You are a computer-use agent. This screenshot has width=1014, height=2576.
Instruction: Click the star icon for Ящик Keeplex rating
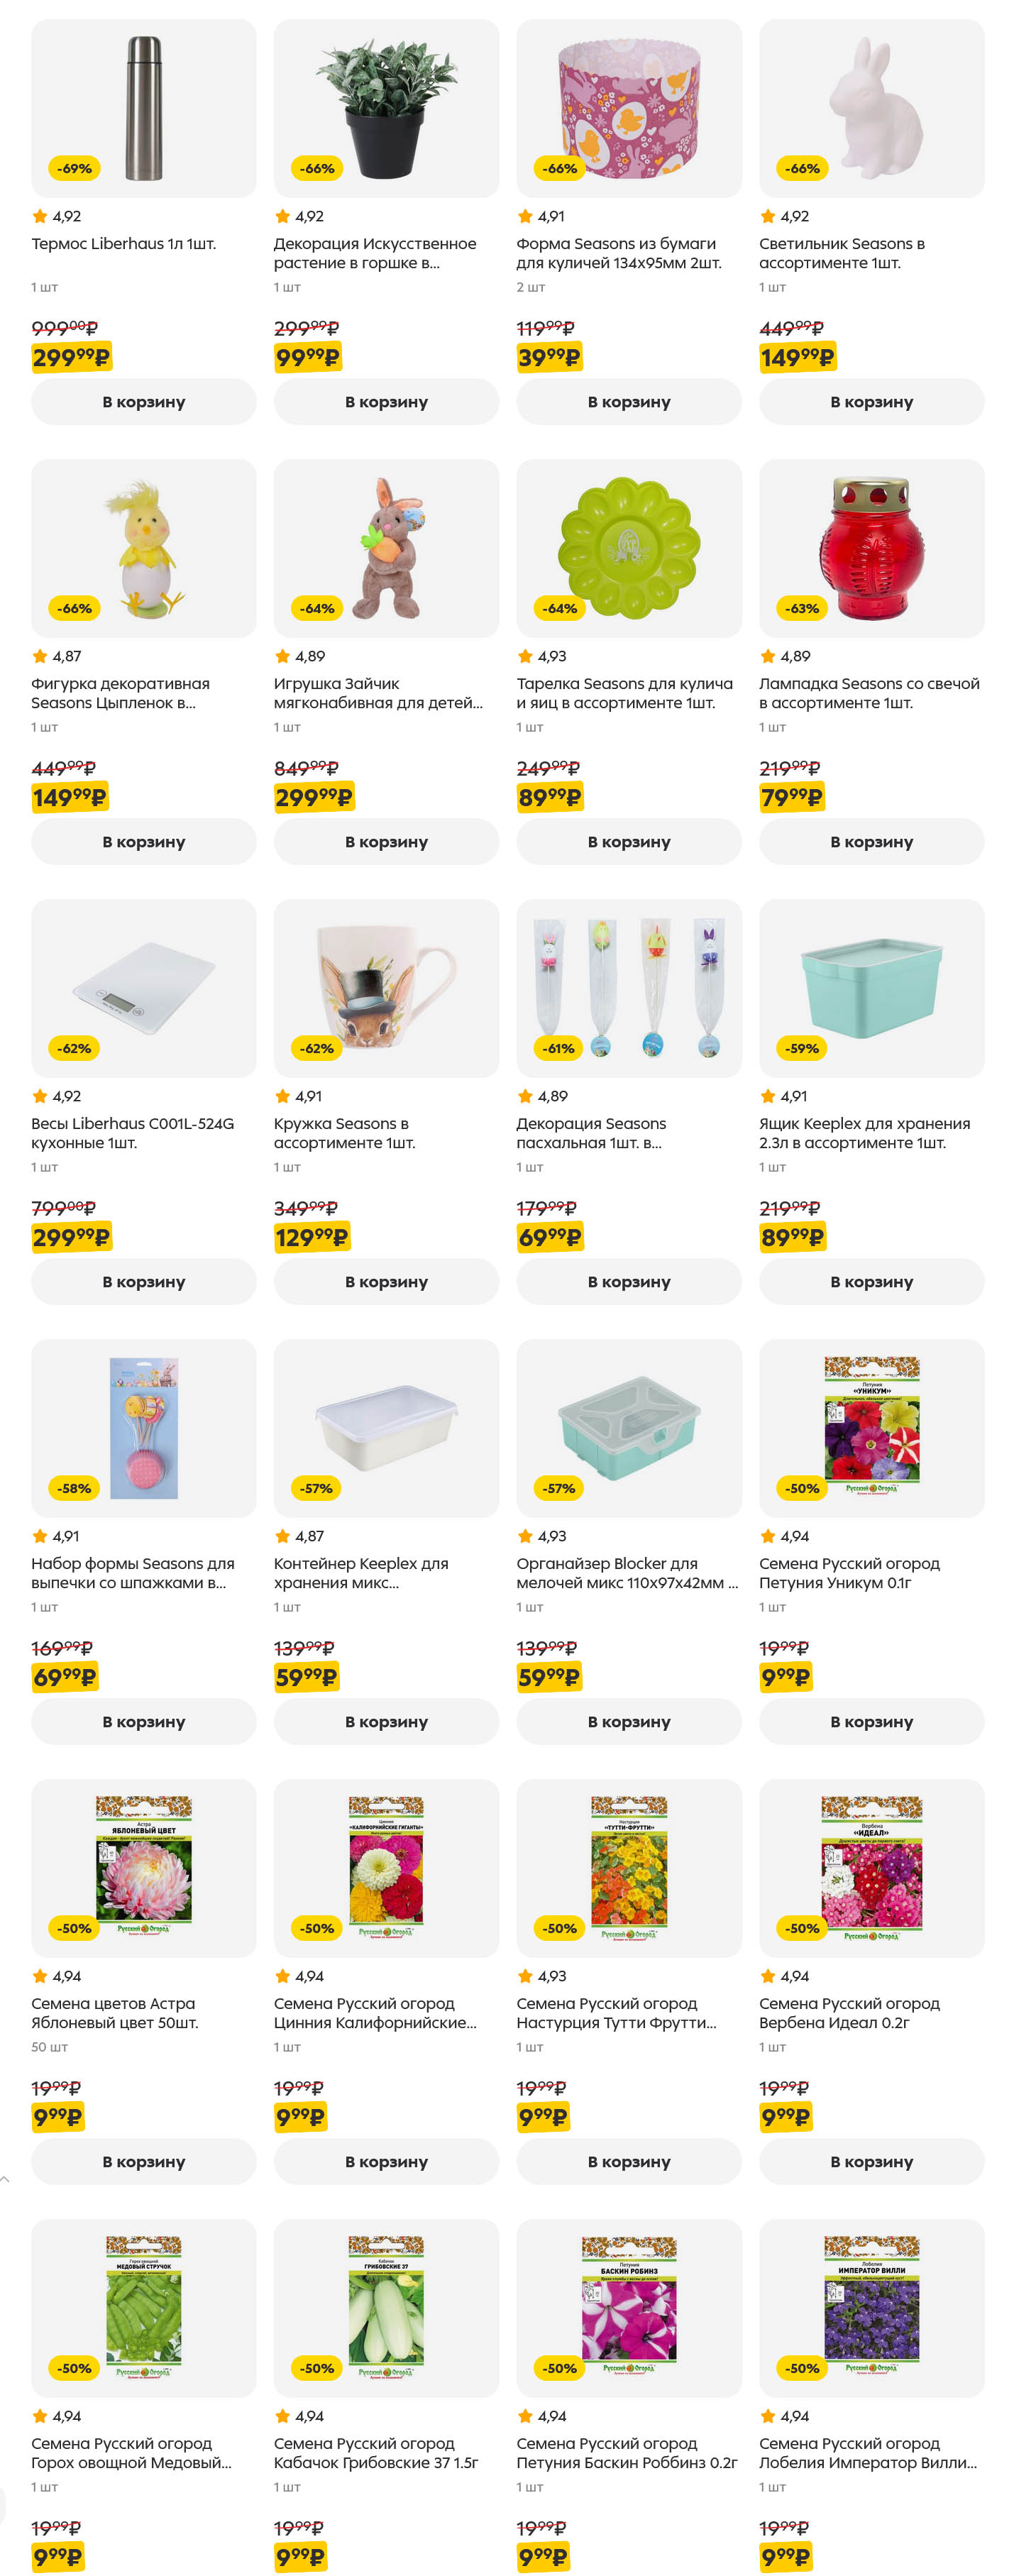768,1096
